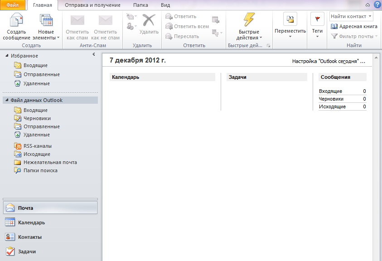Viewport: 382px width, 261px height.
Task: Click the Reply all (Ответить всем) icon
Action: pyautogui.click(x=169, y=26)
